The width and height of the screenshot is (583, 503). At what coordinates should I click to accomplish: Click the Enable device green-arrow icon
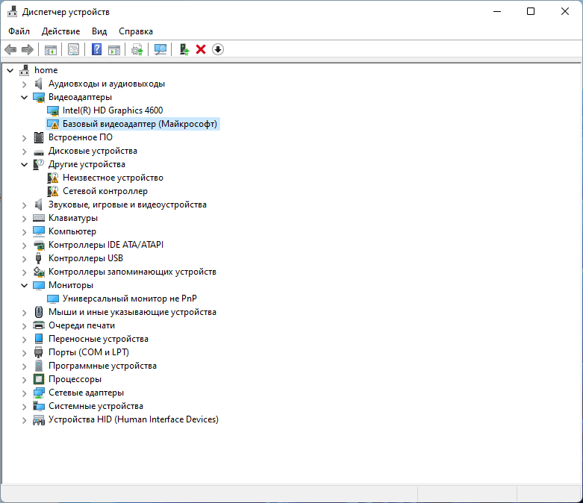click(x=184, y=49)
